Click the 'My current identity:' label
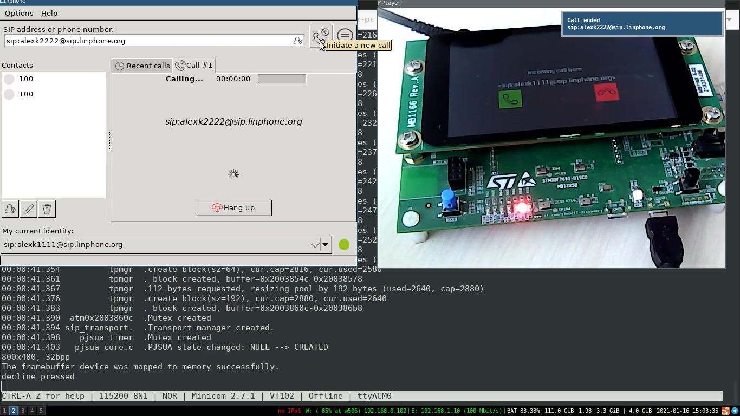 coord(38,231)
